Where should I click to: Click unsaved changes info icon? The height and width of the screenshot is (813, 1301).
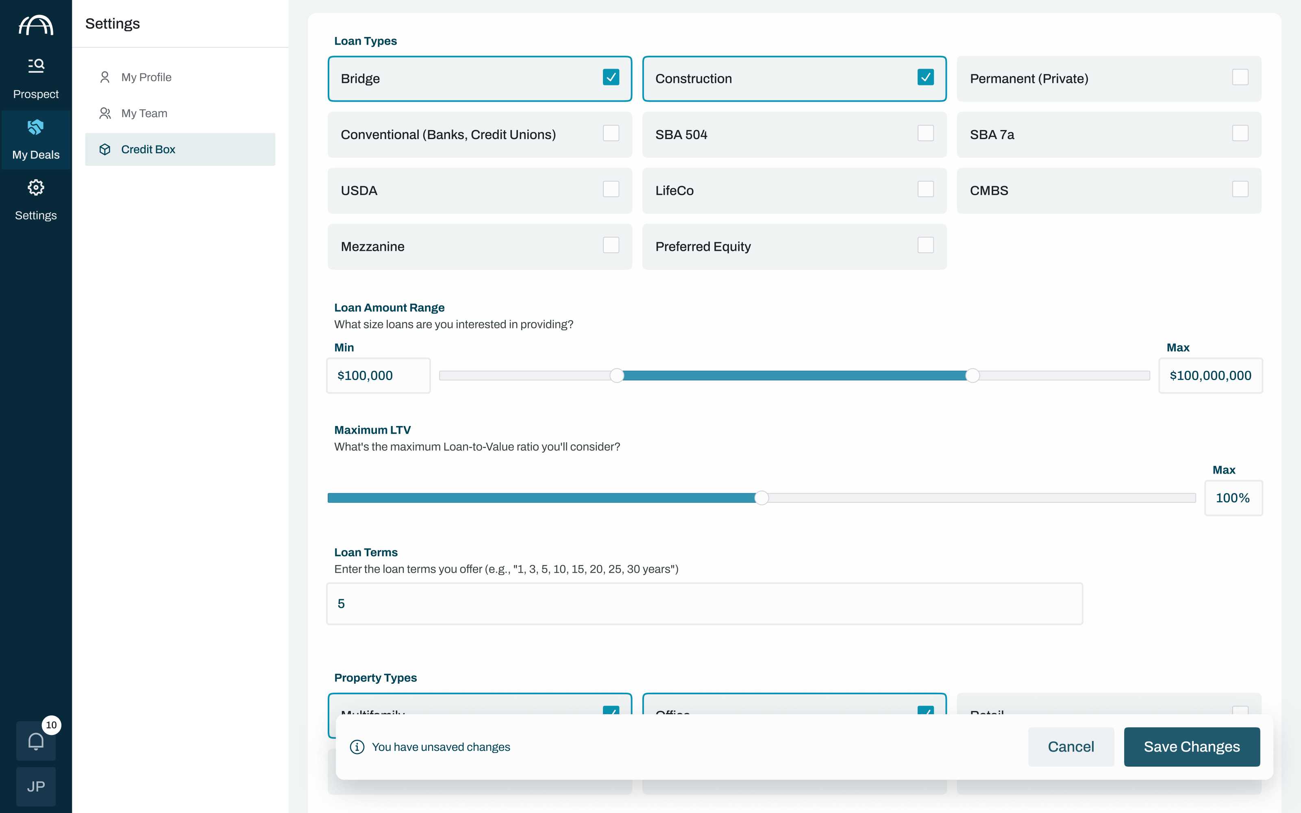(x=357, y=747)
